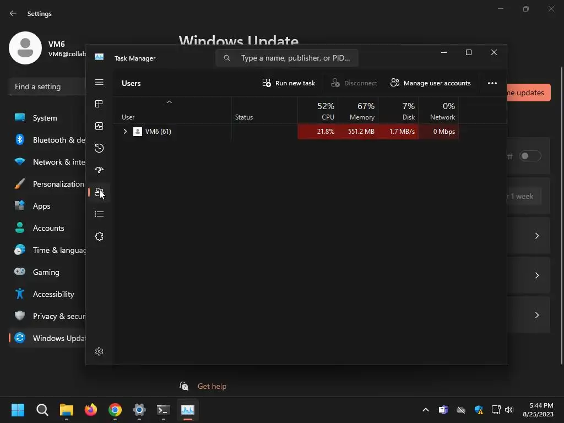564x423 pixels.
Task: Open Windows Security tray icon
Action: [479, 410]
